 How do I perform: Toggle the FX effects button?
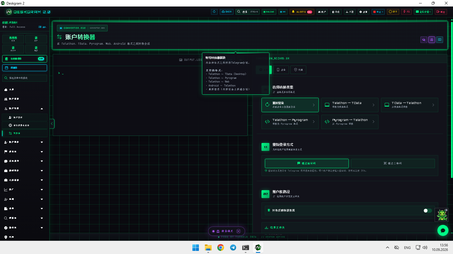click(x=407, y=12)
